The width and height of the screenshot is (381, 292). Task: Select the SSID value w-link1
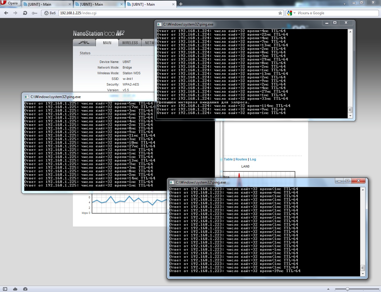(128, 79)
